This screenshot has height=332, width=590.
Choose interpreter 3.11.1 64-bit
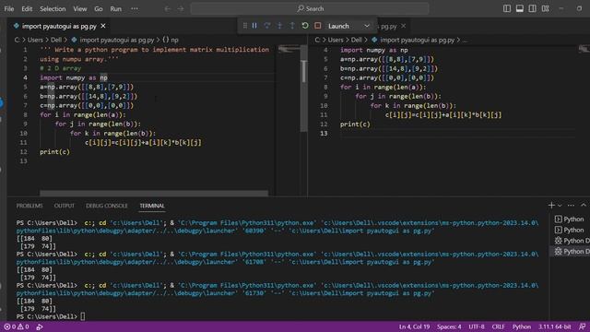click(x=555, y=326)
